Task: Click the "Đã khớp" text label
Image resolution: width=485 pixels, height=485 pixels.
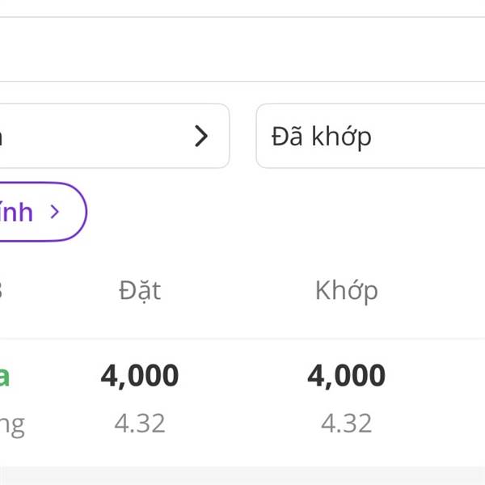Action: [322, 137]
